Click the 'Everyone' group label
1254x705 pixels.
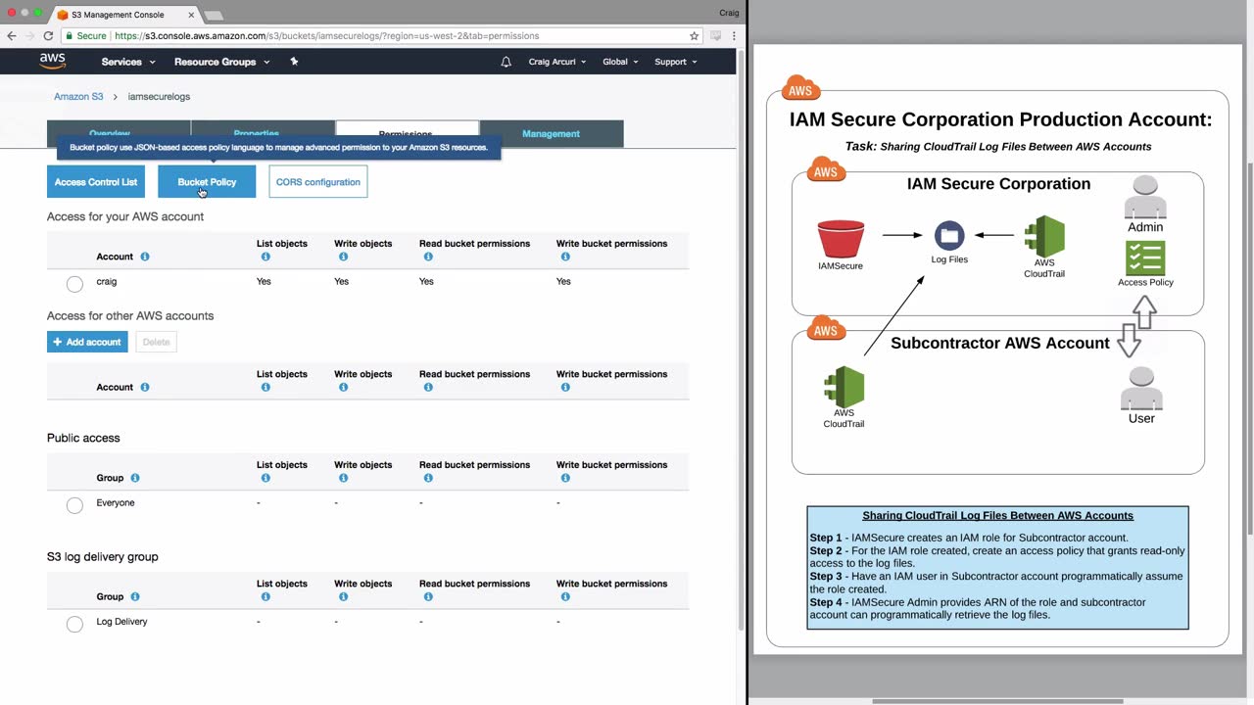point(116,503)
